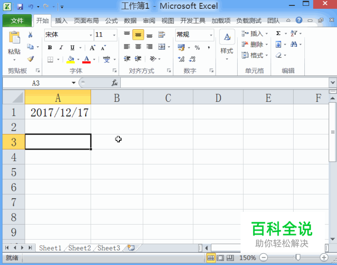
Task: Switch to page layout view button
Action: pos(220,258)
